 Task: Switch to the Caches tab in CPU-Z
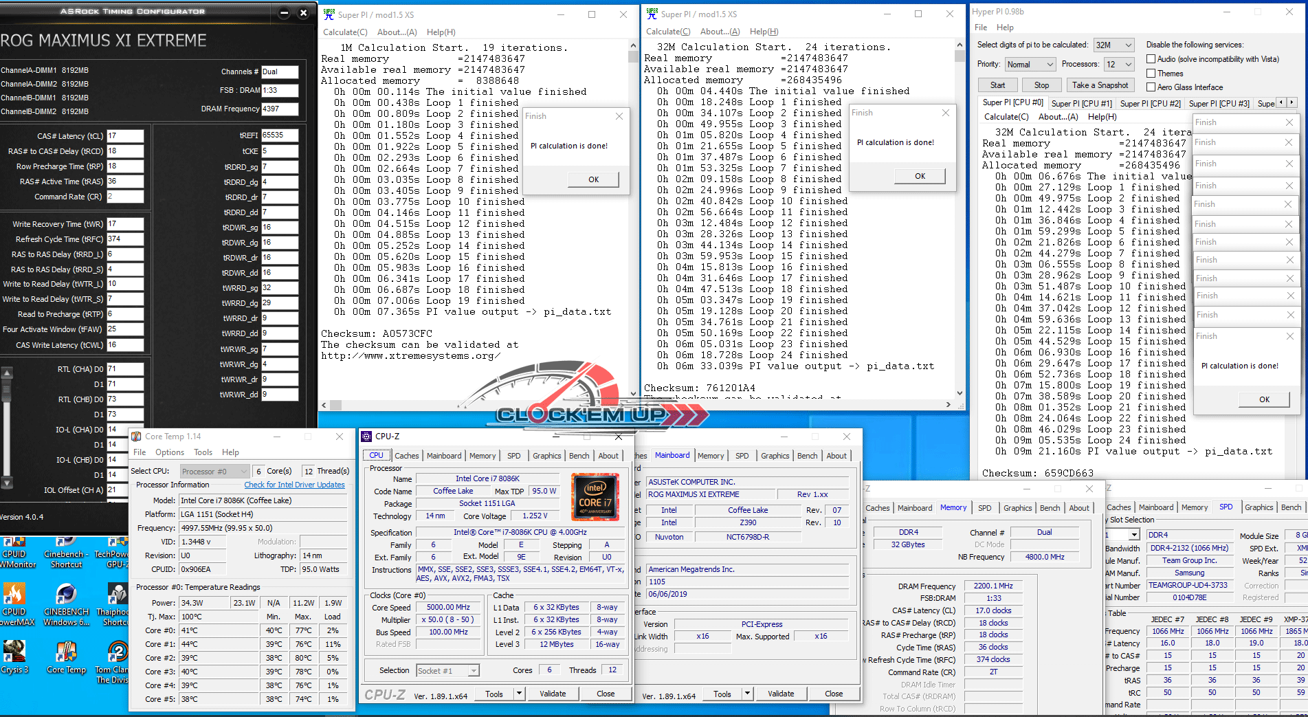[x=406, y=456]
